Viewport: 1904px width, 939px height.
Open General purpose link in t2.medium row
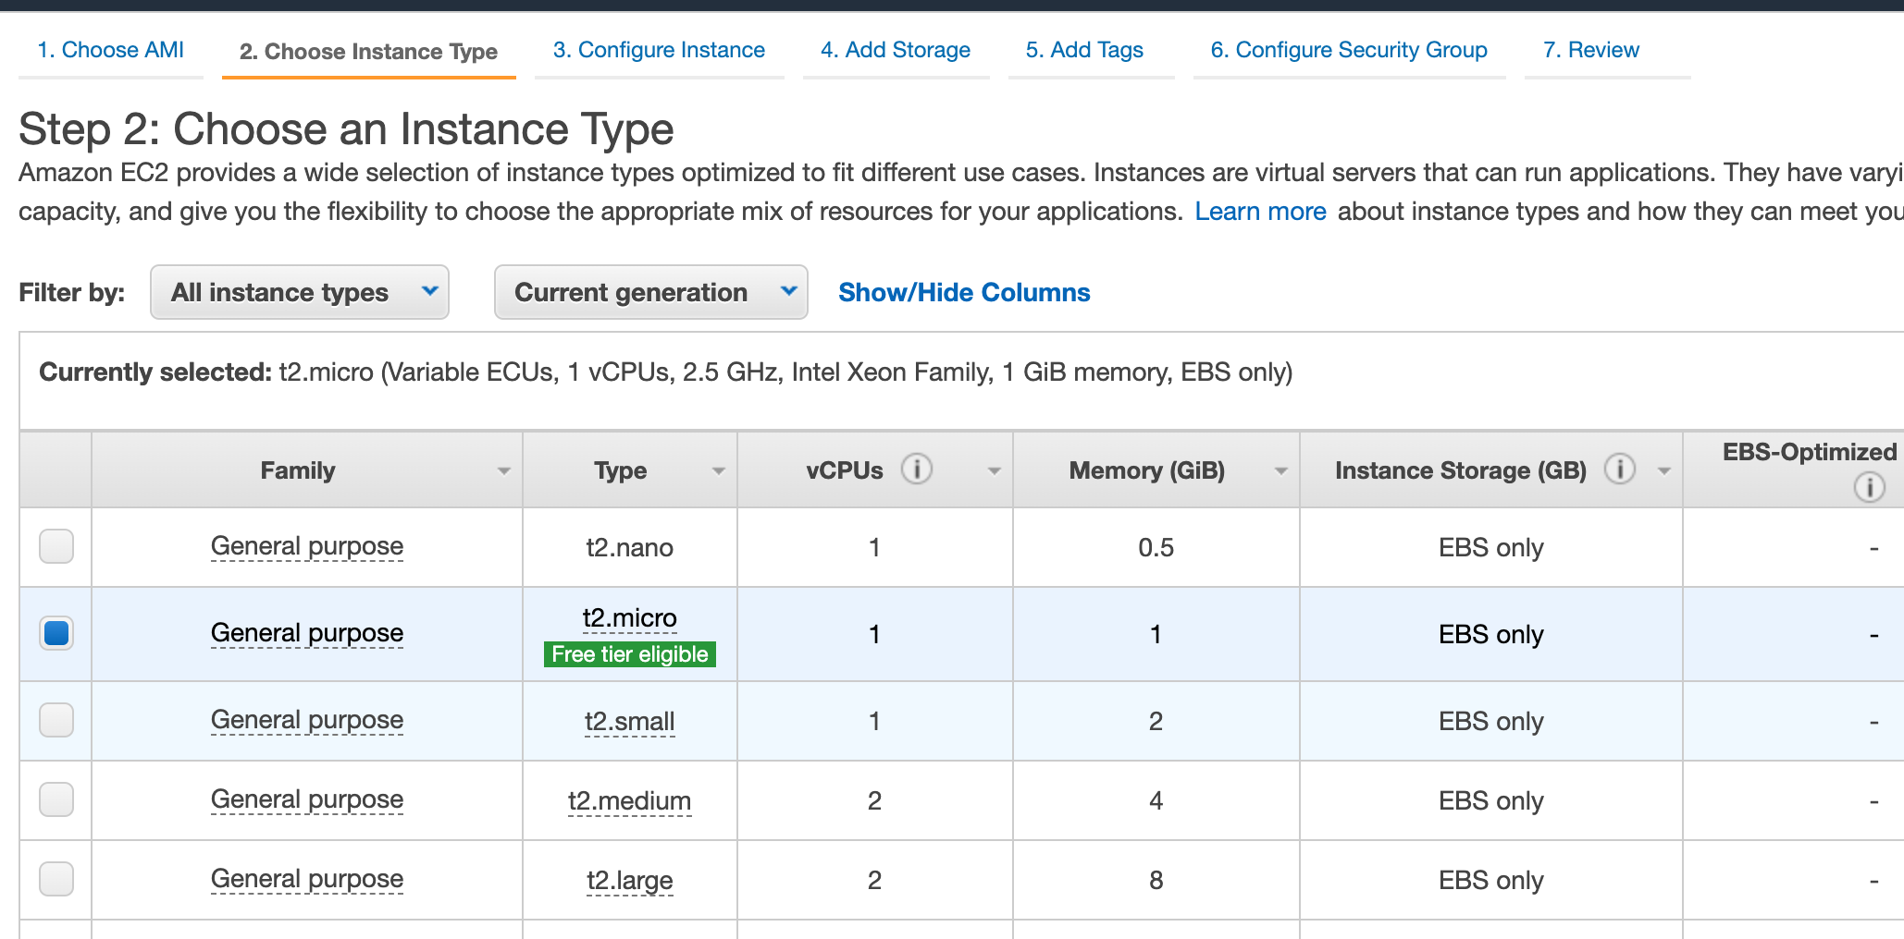307,799
